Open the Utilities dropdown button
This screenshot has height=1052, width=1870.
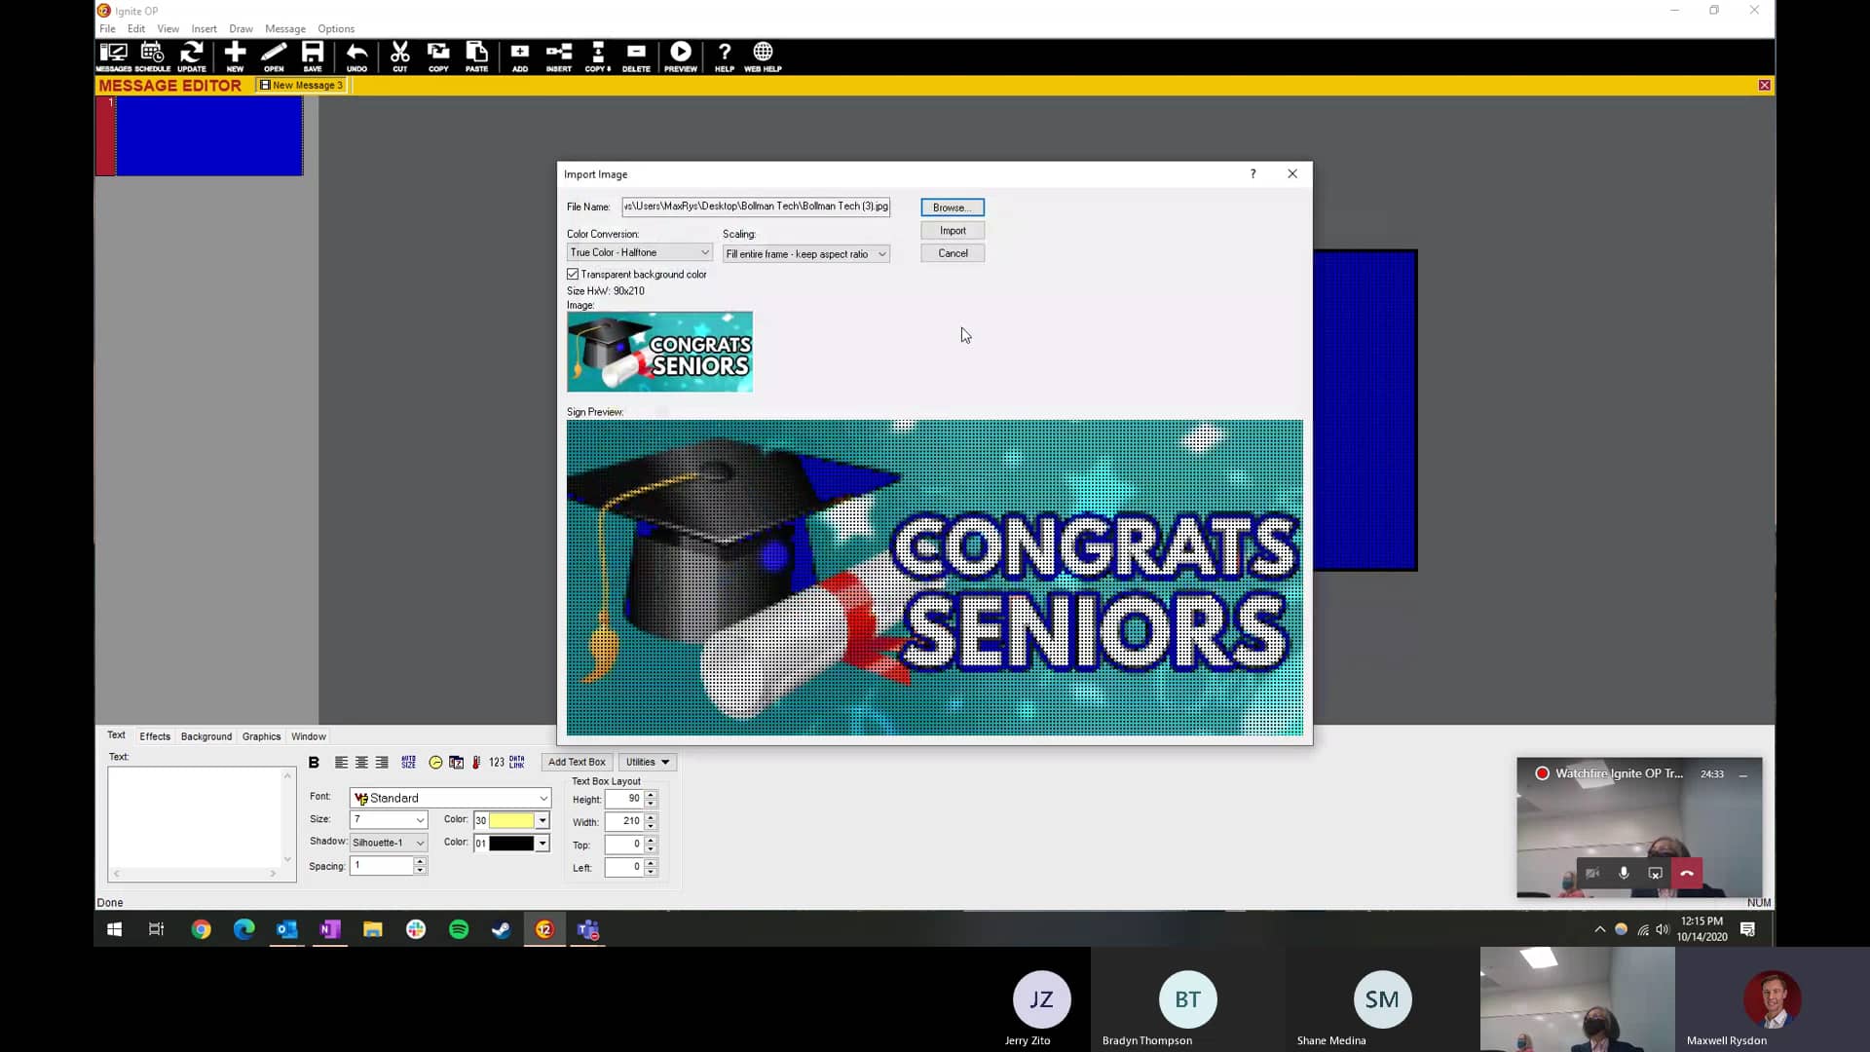click(x=647, y=763)
